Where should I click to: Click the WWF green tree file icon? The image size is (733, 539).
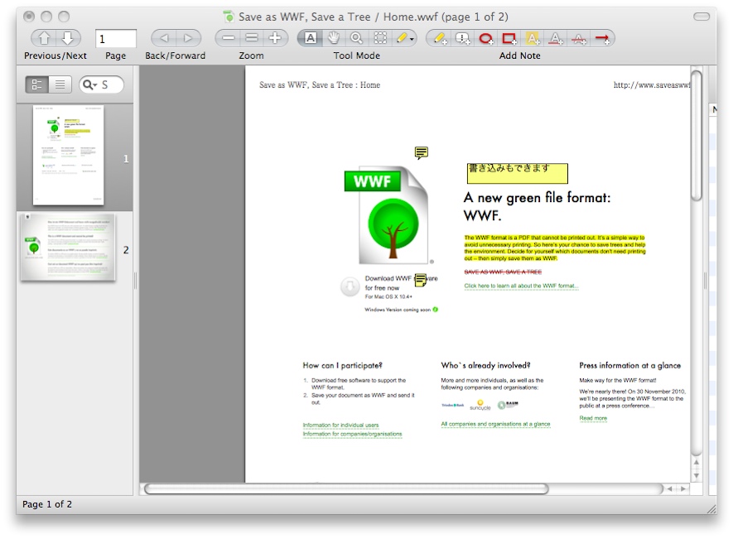387,214
